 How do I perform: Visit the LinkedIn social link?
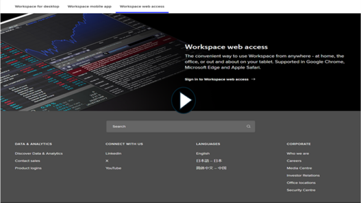coord(113,153)
